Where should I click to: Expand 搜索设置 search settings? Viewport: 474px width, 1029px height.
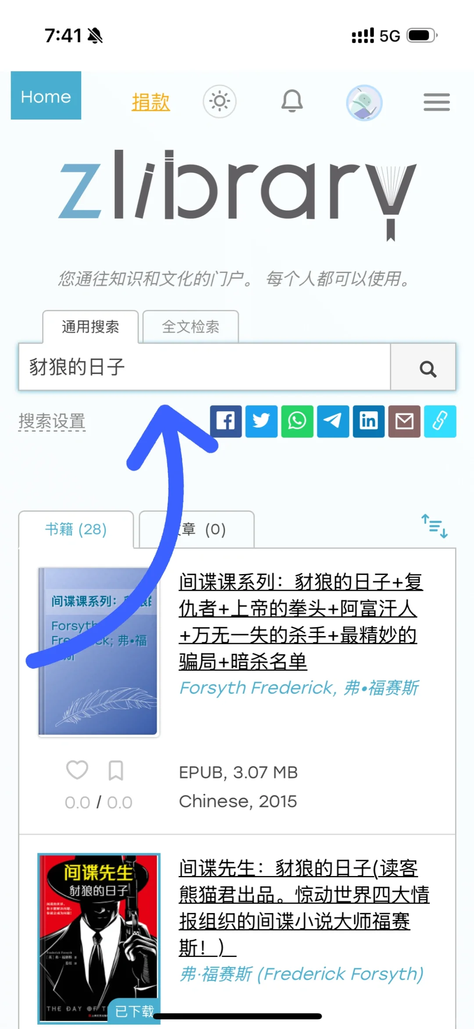52,421
